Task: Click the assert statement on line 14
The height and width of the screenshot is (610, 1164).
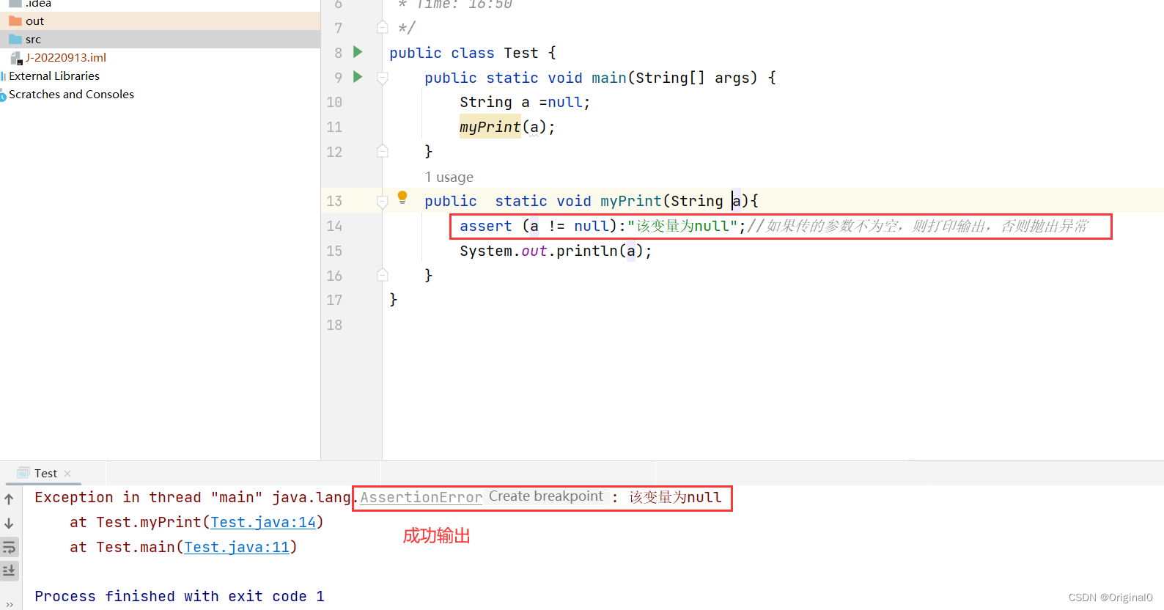Action: 603,226
